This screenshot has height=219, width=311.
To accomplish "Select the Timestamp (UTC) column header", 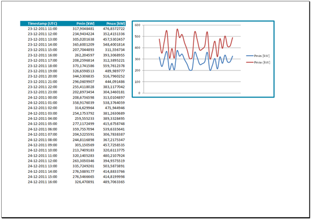I will click(x=42, y=24).
